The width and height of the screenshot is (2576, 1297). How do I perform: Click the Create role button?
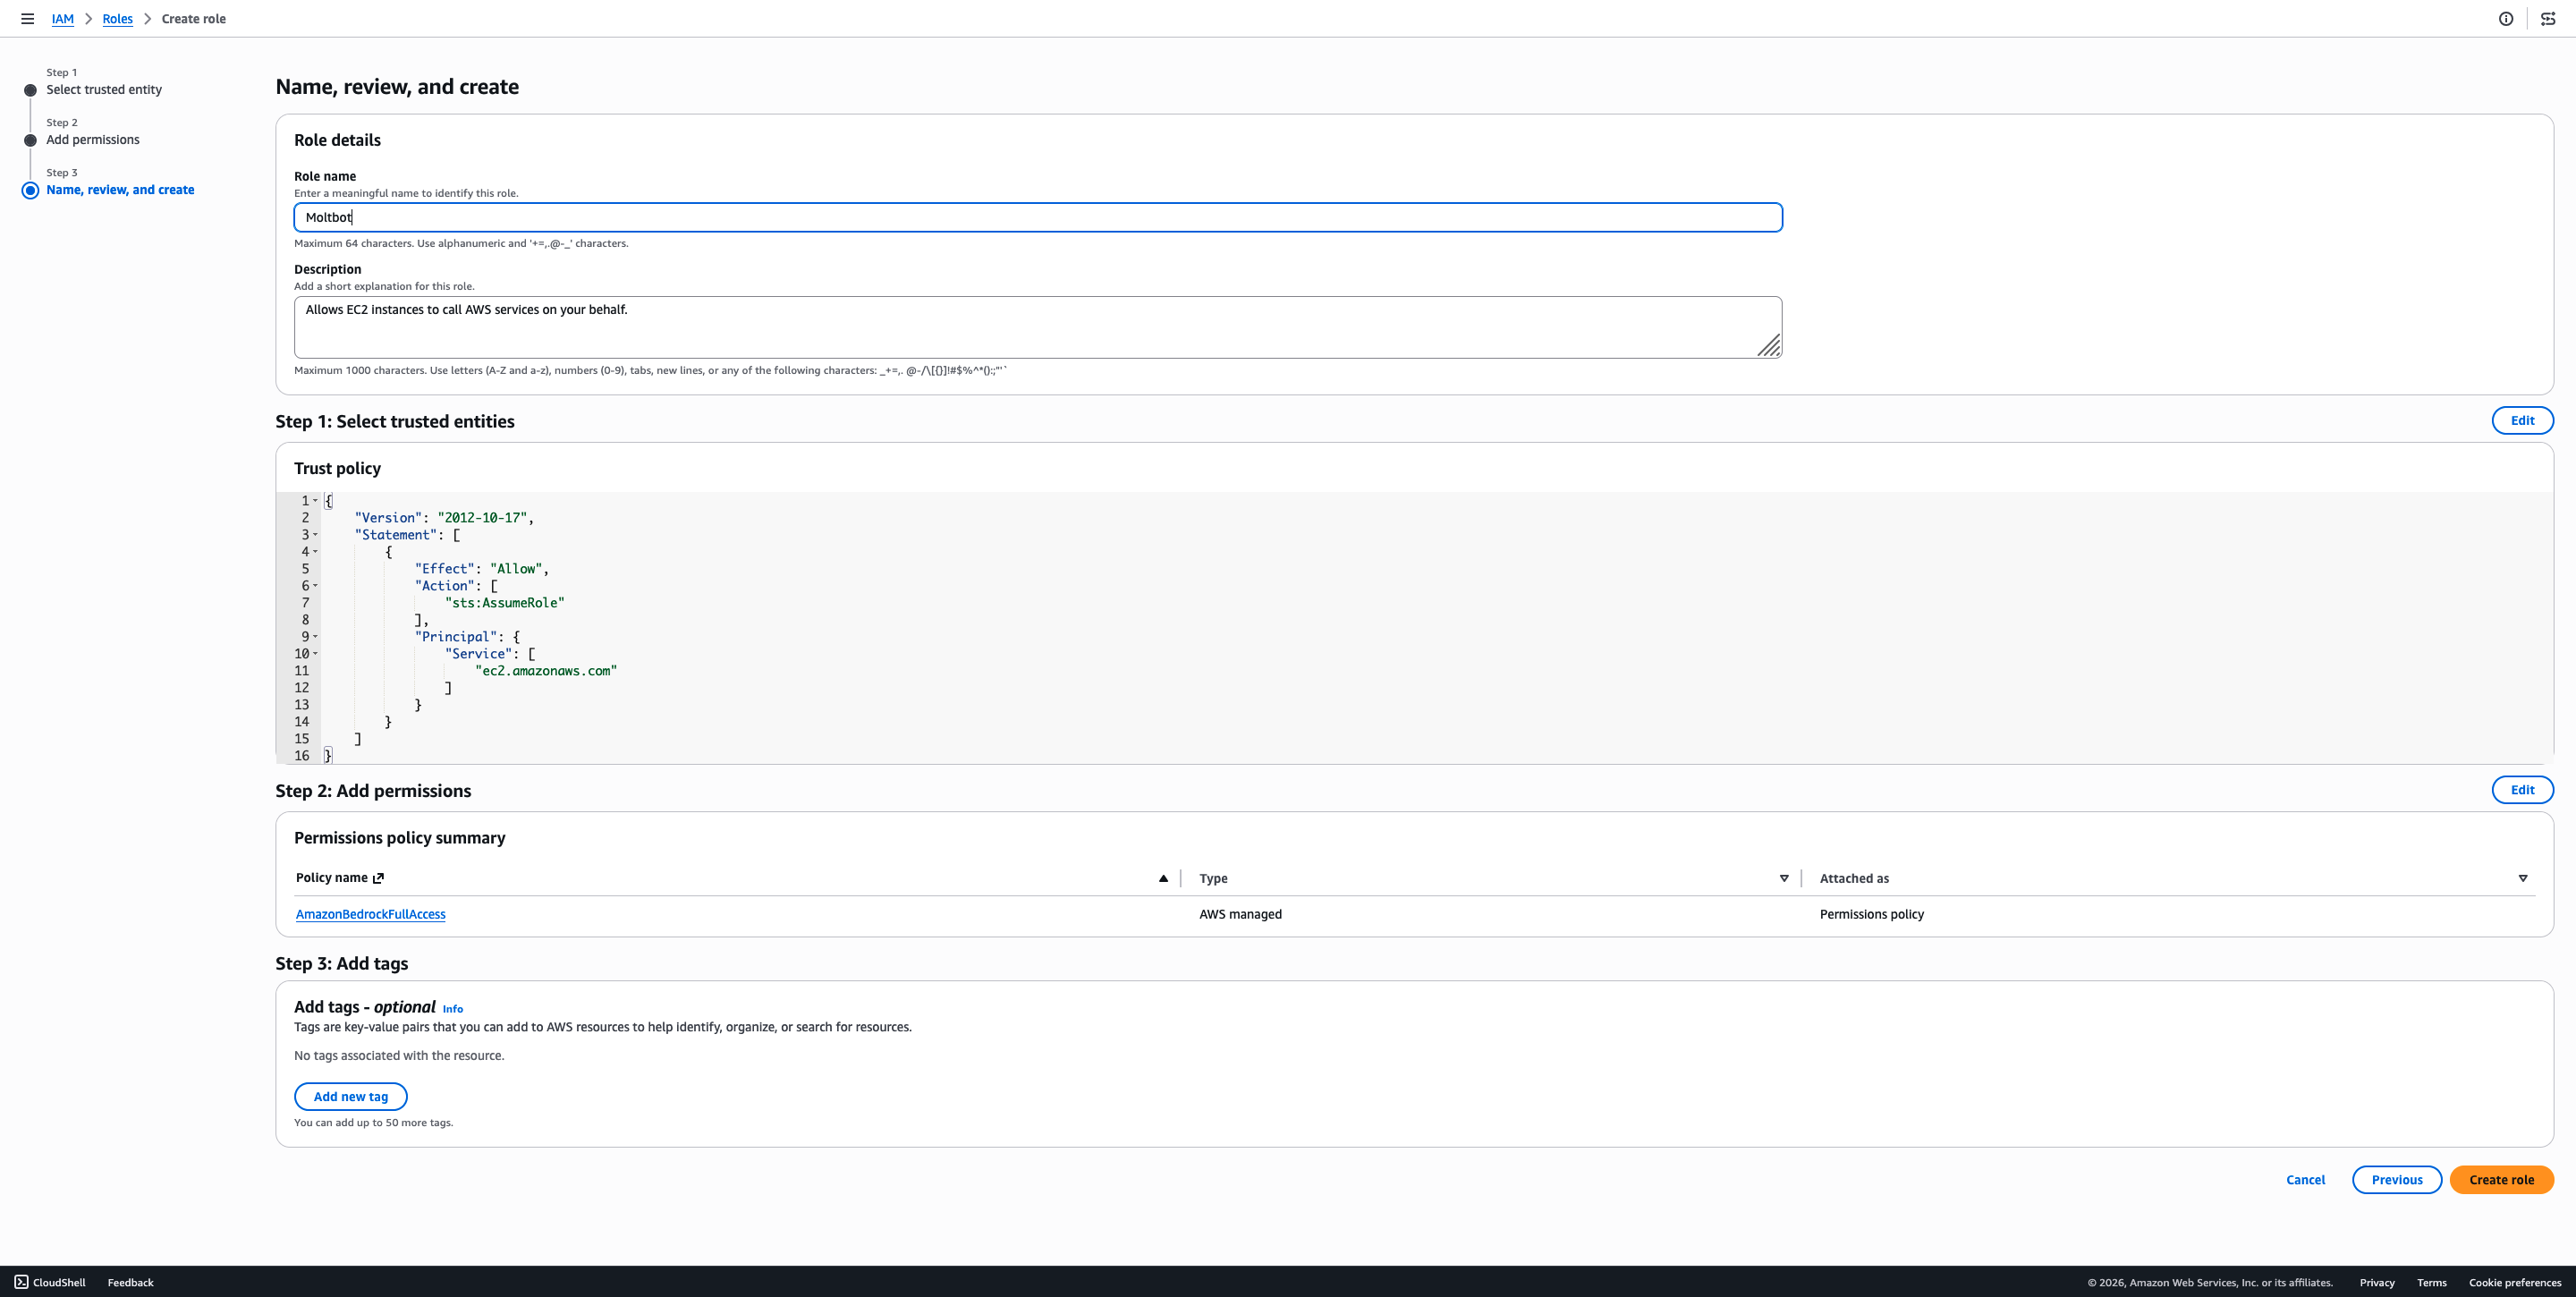pos(2501,1180)
